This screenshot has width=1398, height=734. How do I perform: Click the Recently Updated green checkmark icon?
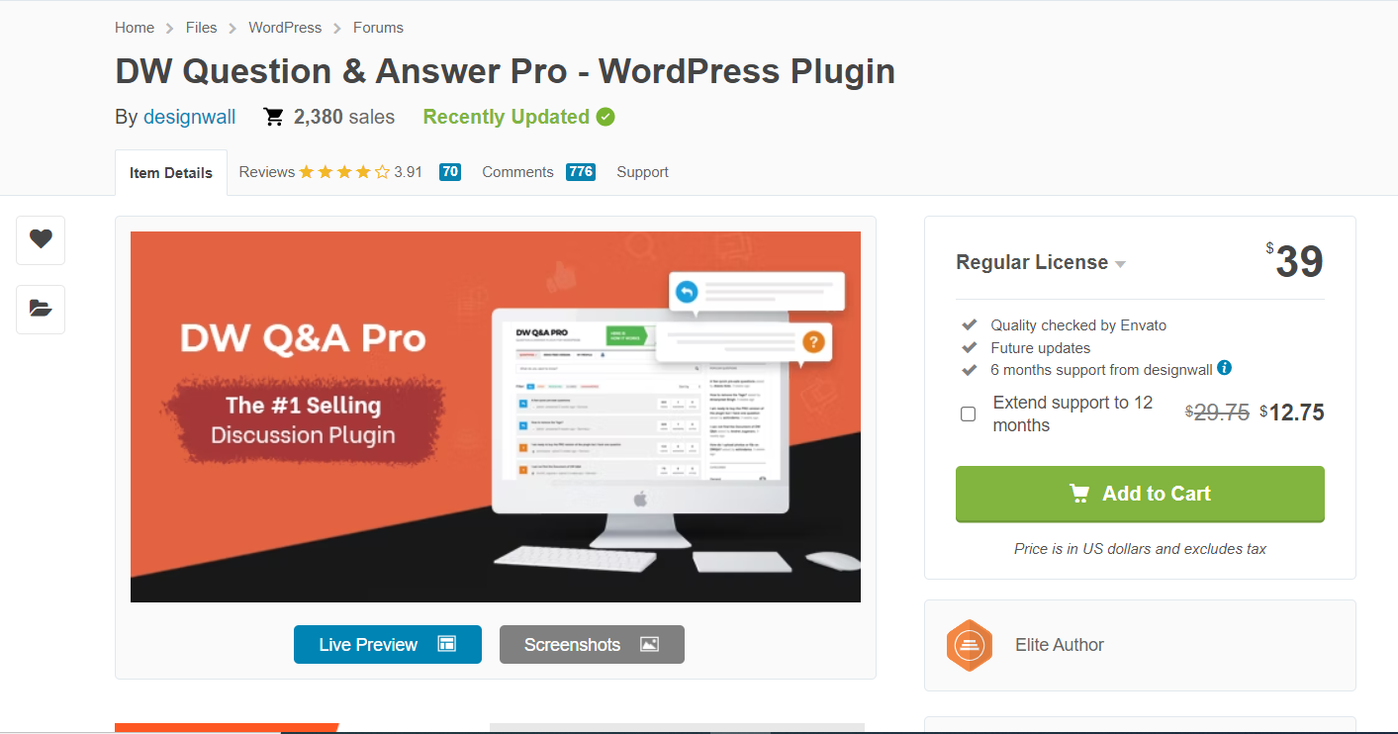click(x=606, y=117)
